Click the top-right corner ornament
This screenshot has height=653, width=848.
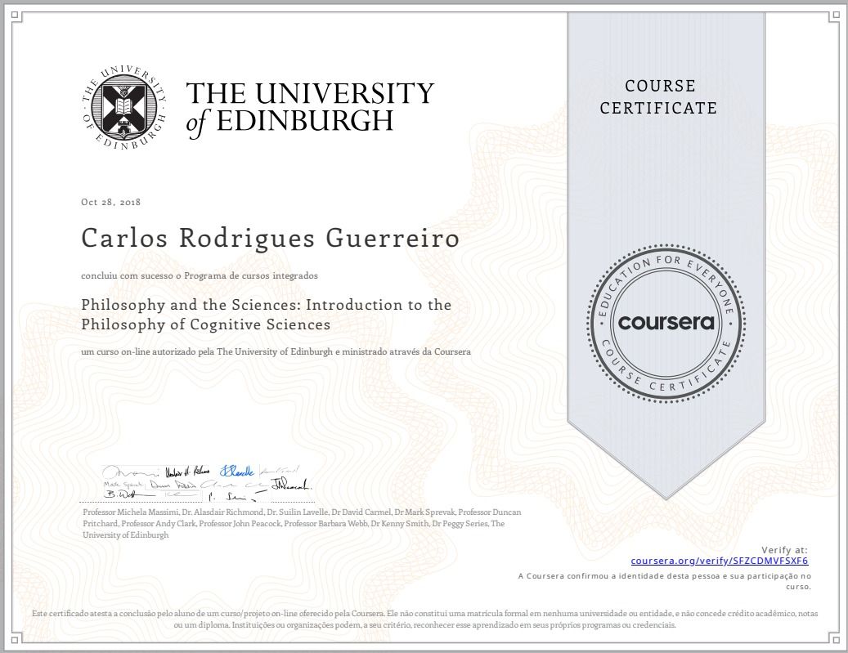click(832, 15)
